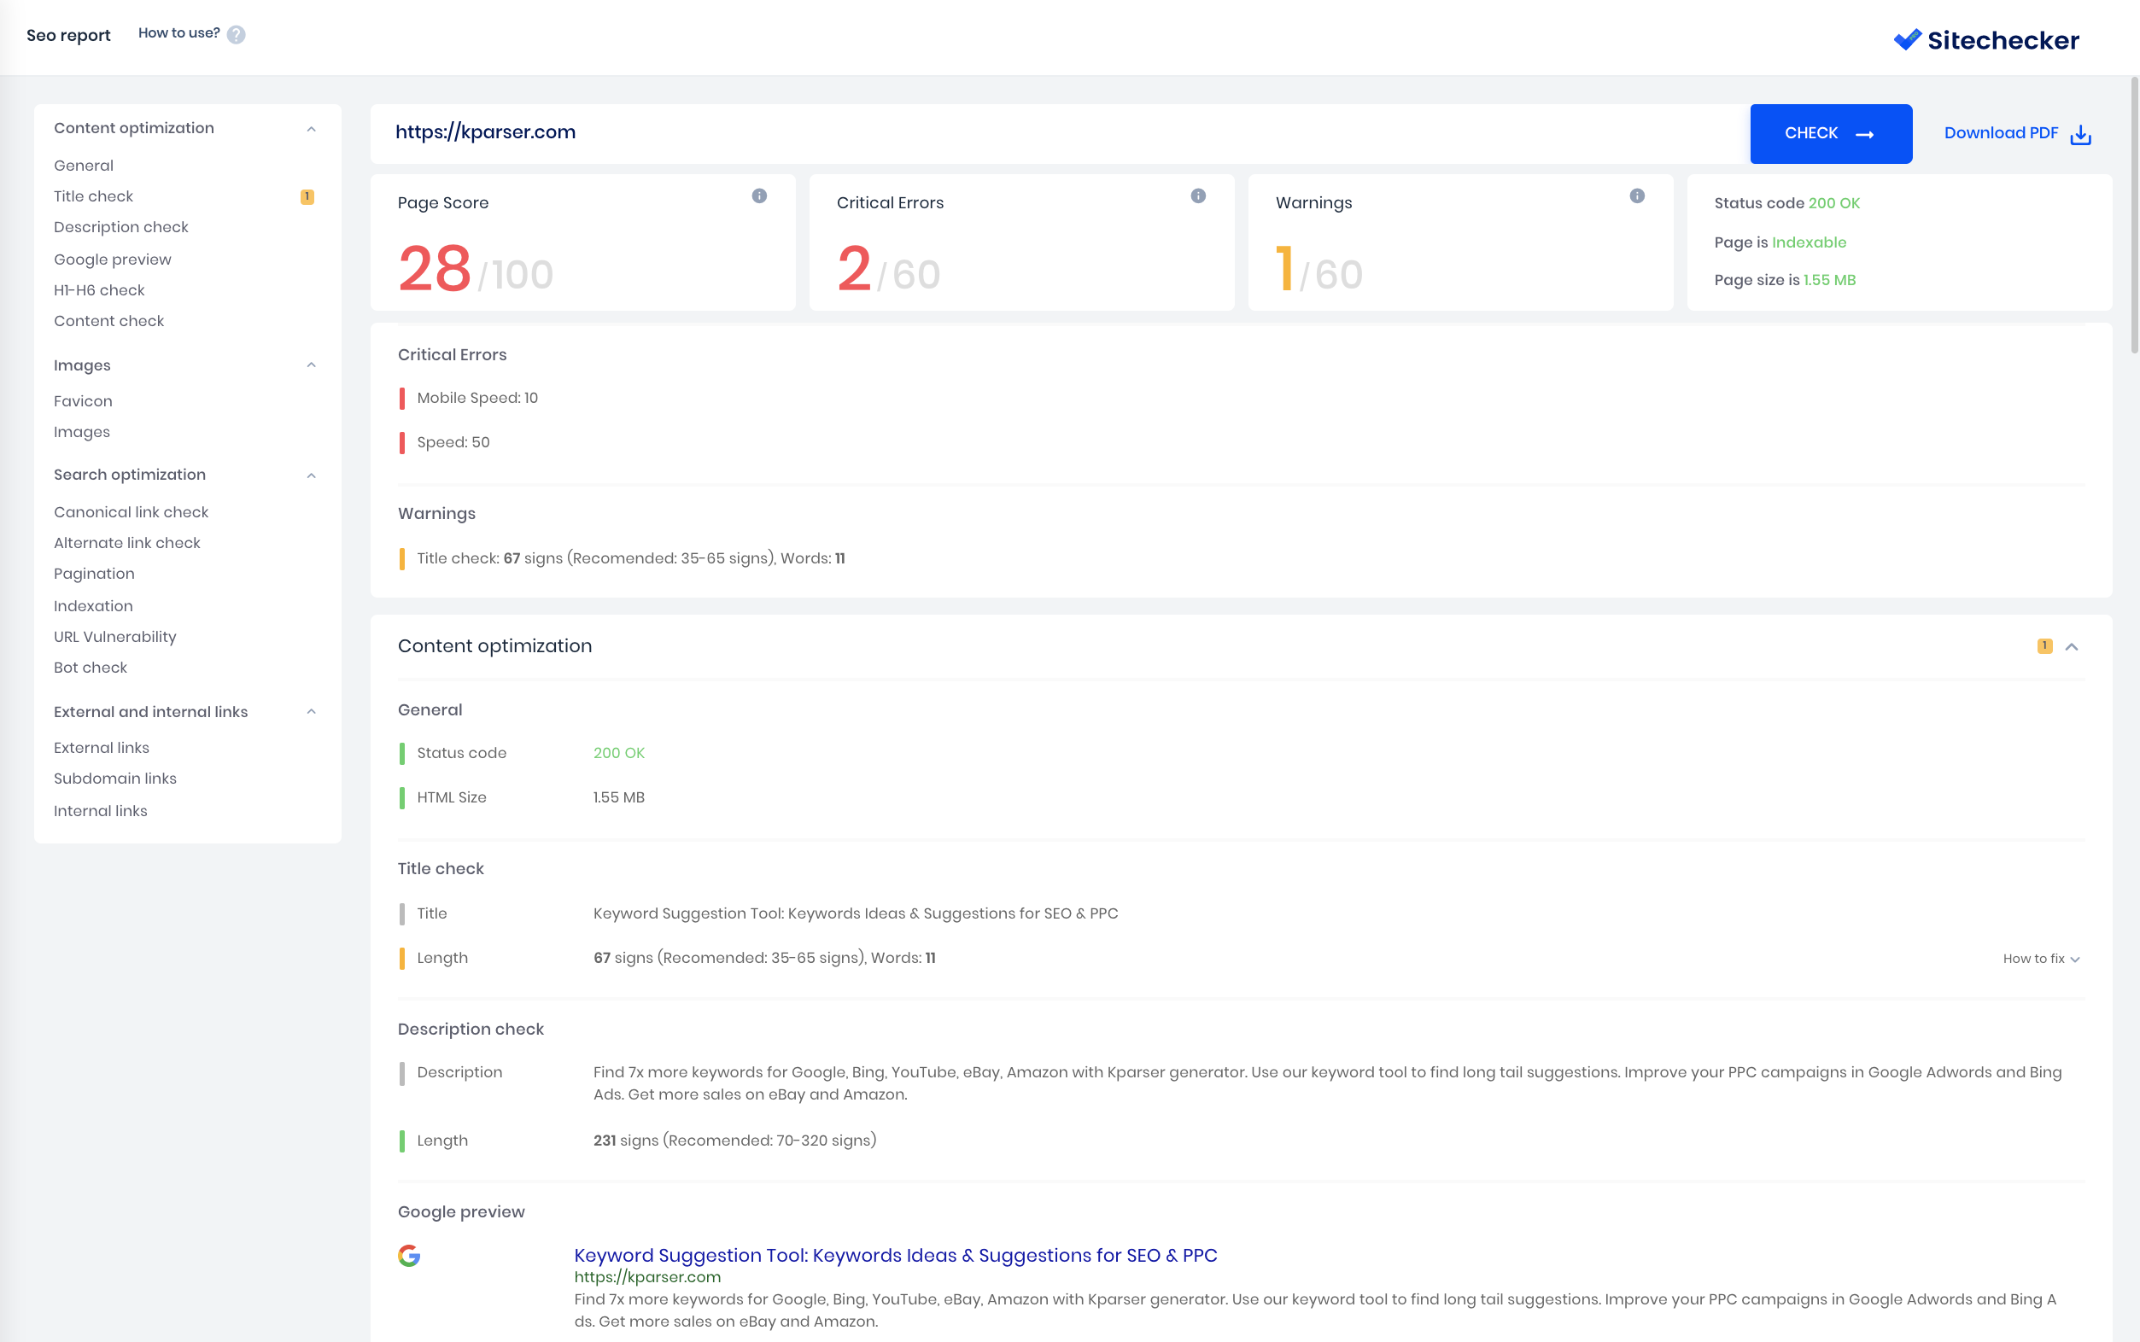
Task: Open Internal links in sidebar
Action: [x=100, y=811]
